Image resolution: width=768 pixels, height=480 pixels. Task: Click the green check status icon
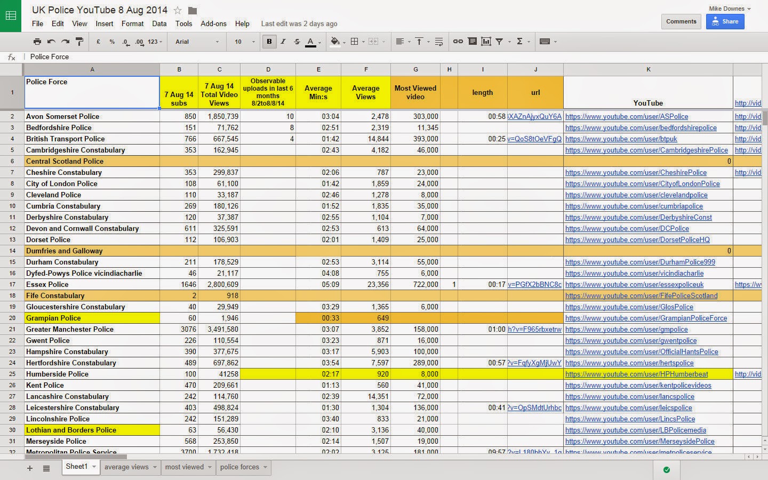(x=667, y=470)
